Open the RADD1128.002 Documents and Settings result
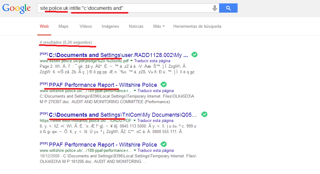This screenshot has height=174, width=320. pyautogui.click(x=118, y=55)
